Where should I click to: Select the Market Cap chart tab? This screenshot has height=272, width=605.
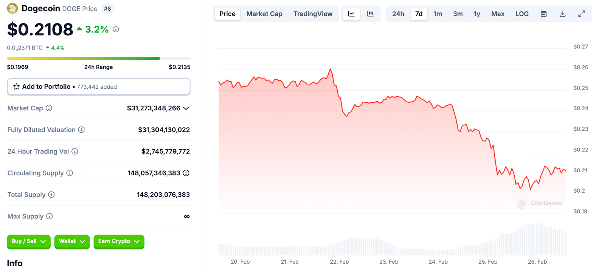point(264,14)
